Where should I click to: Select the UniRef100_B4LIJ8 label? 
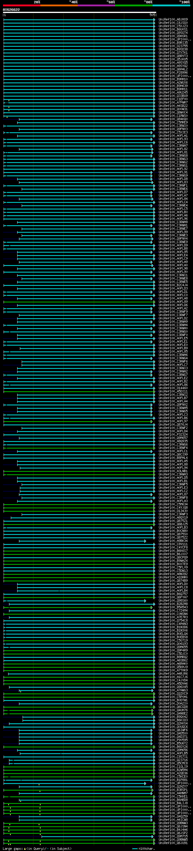point(173,803)
